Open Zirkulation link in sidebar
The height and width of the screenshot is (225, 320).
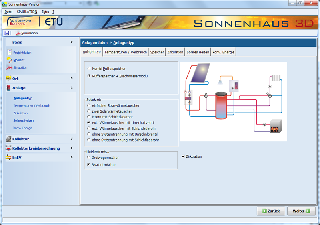tap(20, 113)
